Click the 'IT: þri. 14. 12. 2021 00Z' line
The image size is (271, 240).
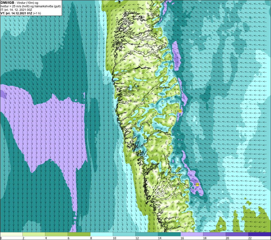click(16, 10)
